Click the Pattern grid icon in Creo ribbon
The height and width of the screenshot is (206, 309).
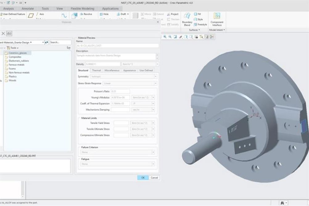coord(135,15)
